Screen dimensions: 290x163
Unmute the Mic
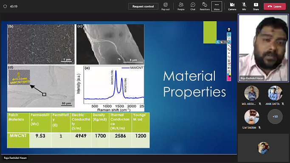point(244,6)
